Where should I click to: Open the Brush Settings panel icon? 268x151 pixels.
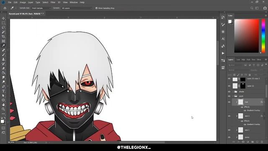pos(223,25)
